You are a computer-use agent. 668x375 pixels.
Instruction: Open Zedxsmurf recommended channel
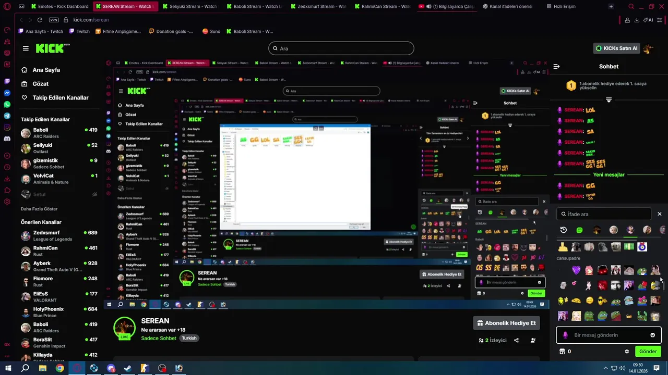(59, 236)
